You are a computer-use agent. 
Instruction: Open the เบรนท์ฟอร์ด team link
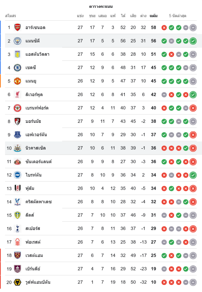(37, 108)
